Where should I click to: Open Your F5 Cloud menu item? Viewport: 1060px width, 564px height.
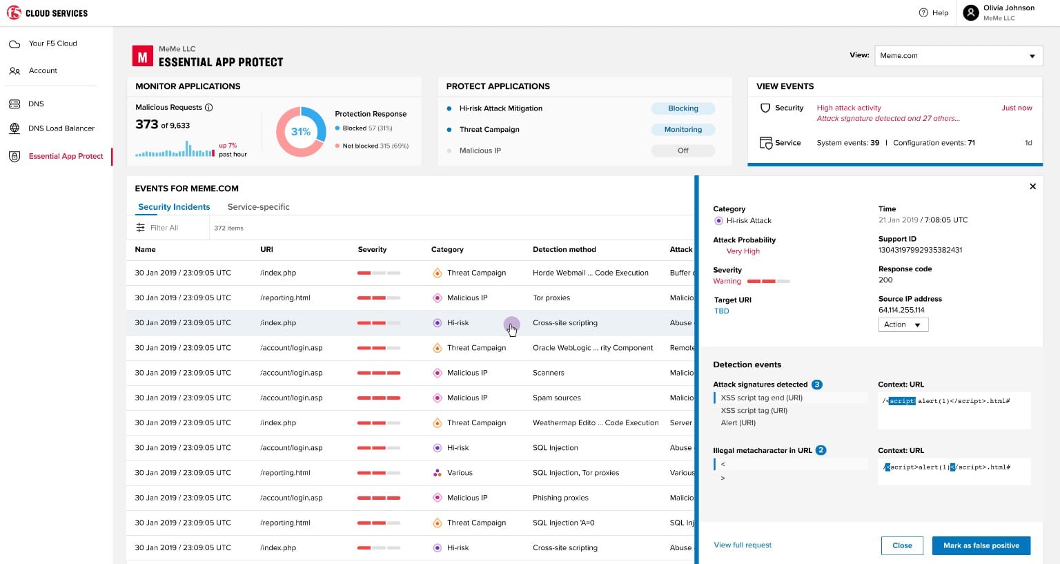(52, 43)
